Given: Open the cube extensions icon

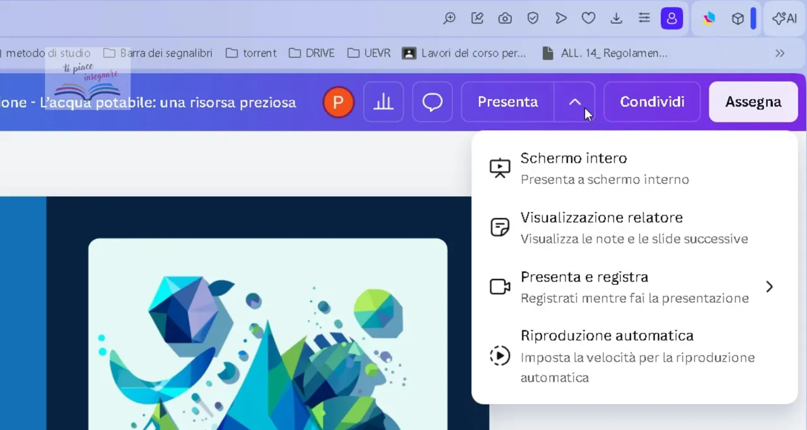Looking at the screenshot, I should click(738, 18).
